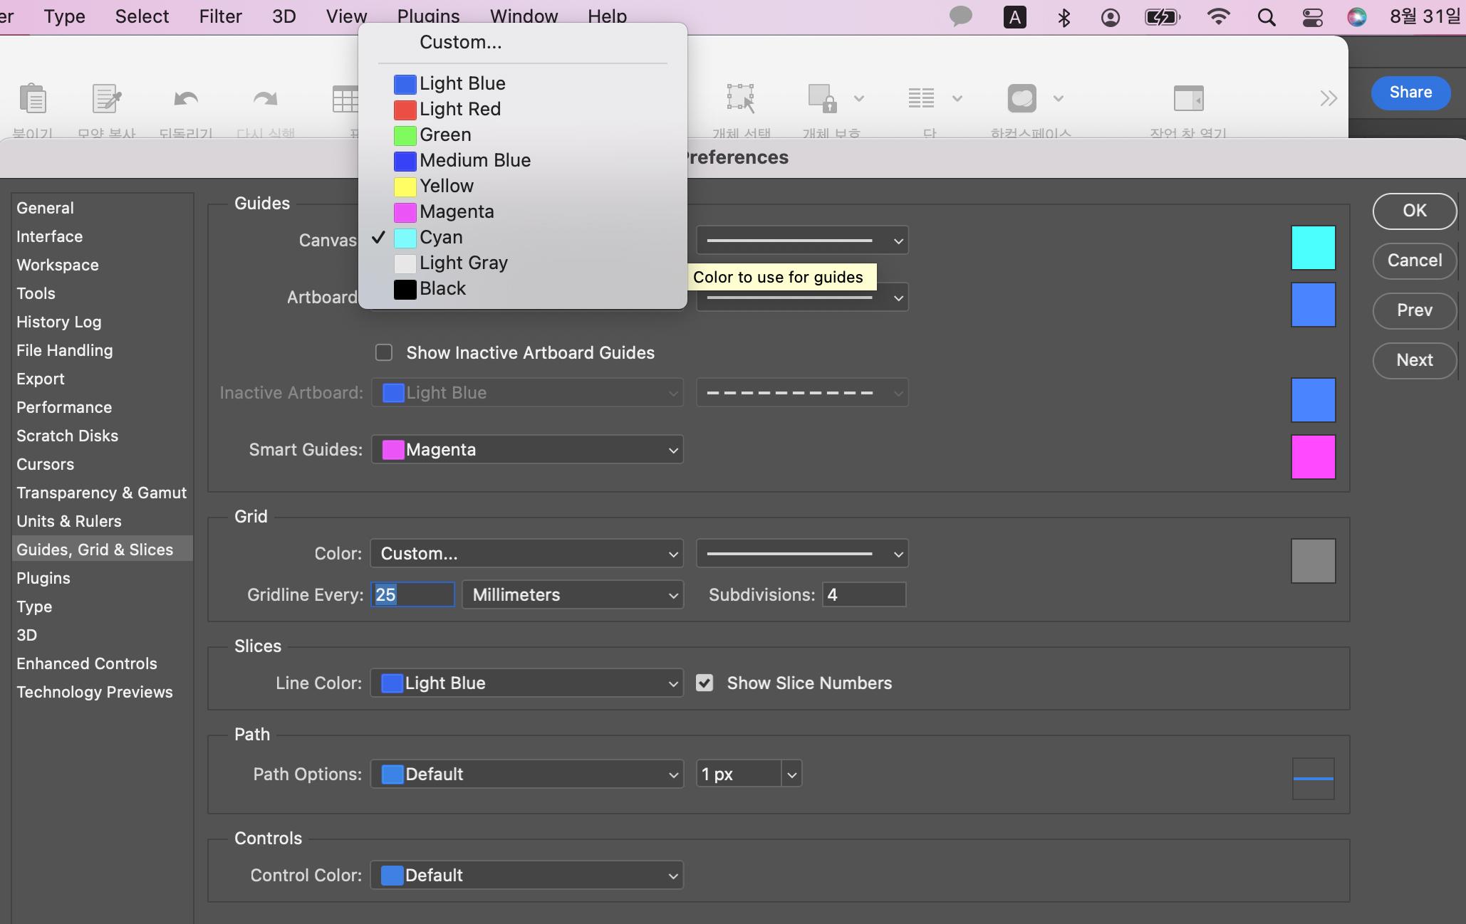Select General in preferences sidebar
Image resolution: width=1466 pixels, height=924 pixels.
pyautogui.click(x=103, y=208)
